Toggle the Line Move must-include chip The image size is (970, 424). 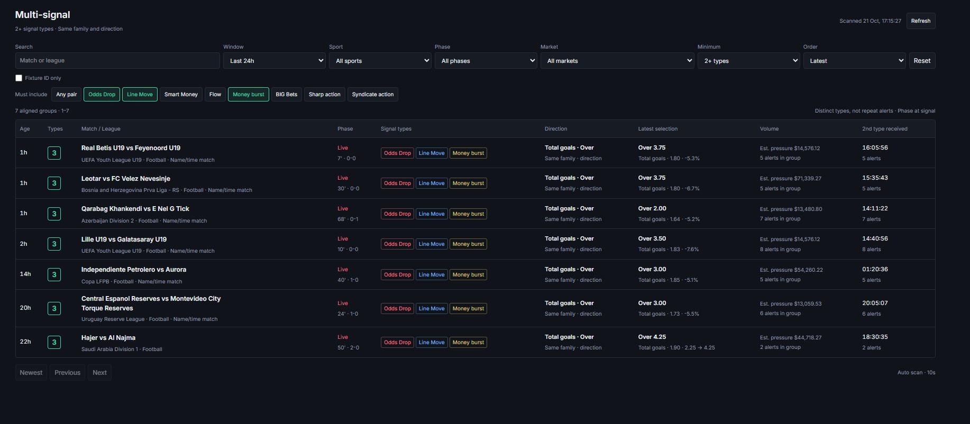[x=140, y=95]
